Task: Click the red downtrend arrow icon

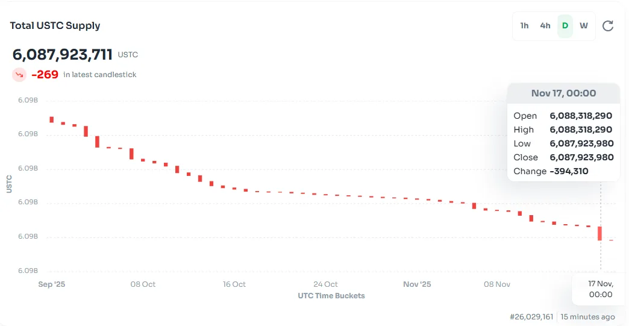Action: 19,75
